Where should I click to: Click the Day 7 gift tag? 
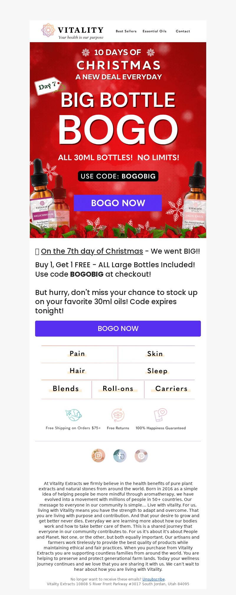point(48,86)
